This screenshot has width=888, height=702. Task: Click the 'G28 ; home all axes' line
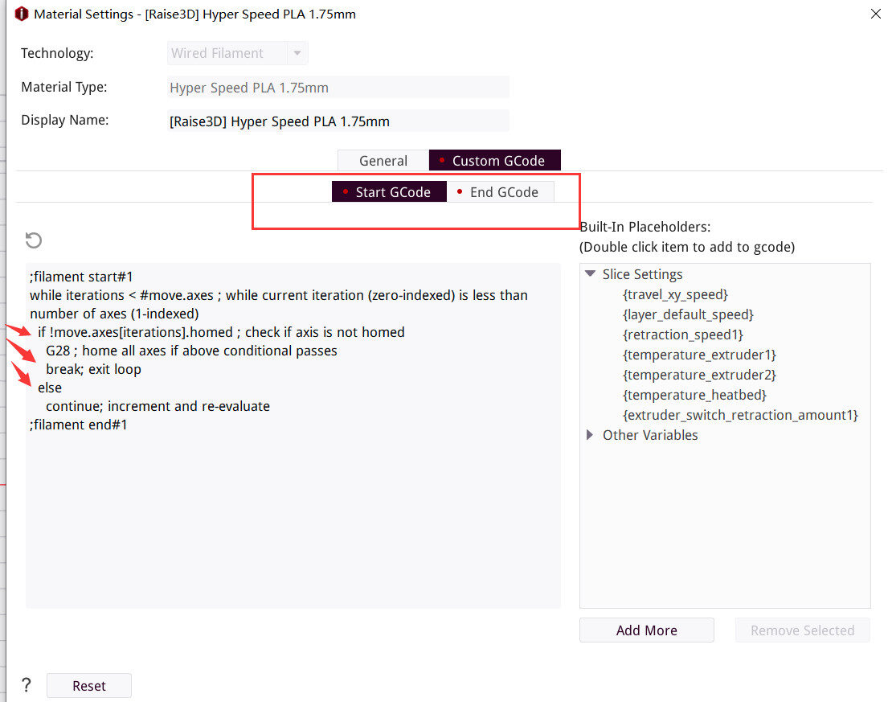[x=191, y=351]
